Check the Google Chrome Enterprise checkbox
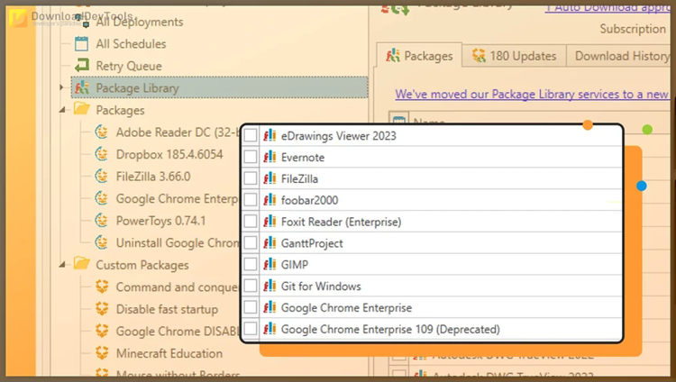The width and height of the screenshot is (676, 382). 251,307
